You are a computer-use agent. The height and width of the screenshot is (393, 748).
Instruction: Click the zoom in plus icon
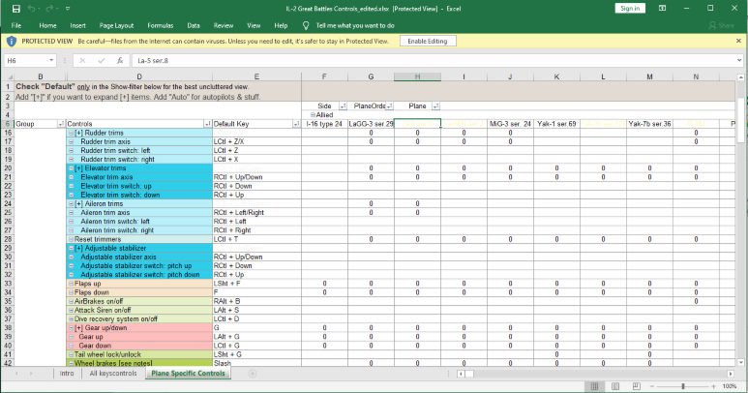coord(714,386)
